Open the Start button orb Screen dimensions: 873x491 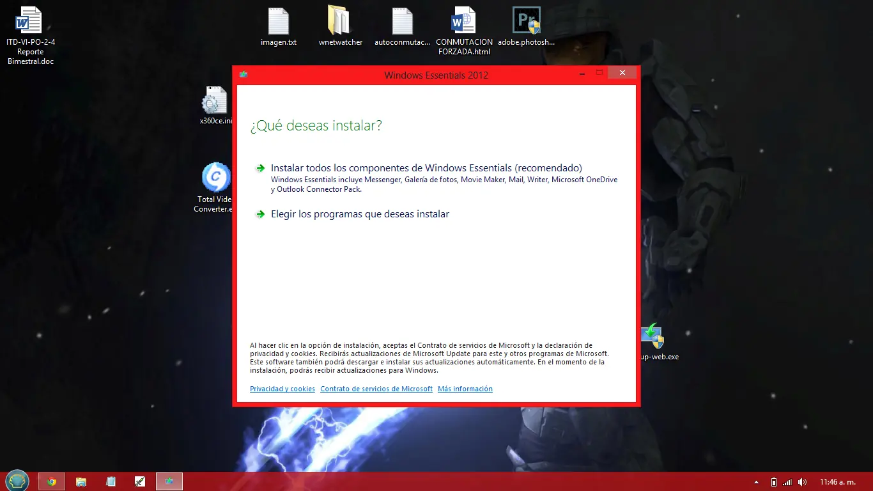pyautogui.click(x=17, y=481)
